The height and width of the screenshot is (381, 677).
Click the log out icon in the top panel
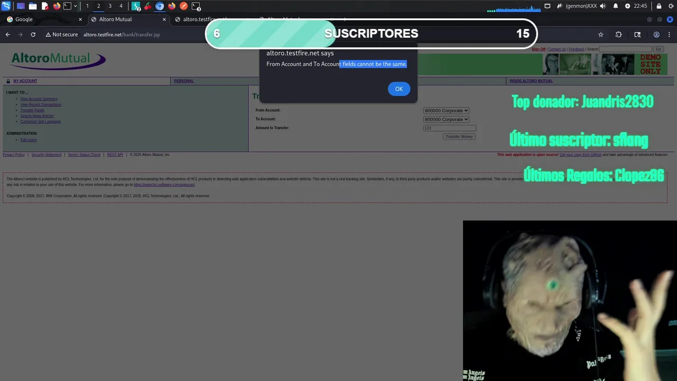(x=670, y=6)
